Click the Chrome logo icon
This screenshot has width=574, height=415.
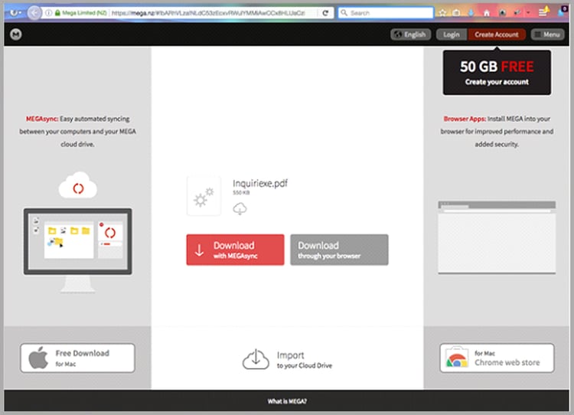[456, 358]
